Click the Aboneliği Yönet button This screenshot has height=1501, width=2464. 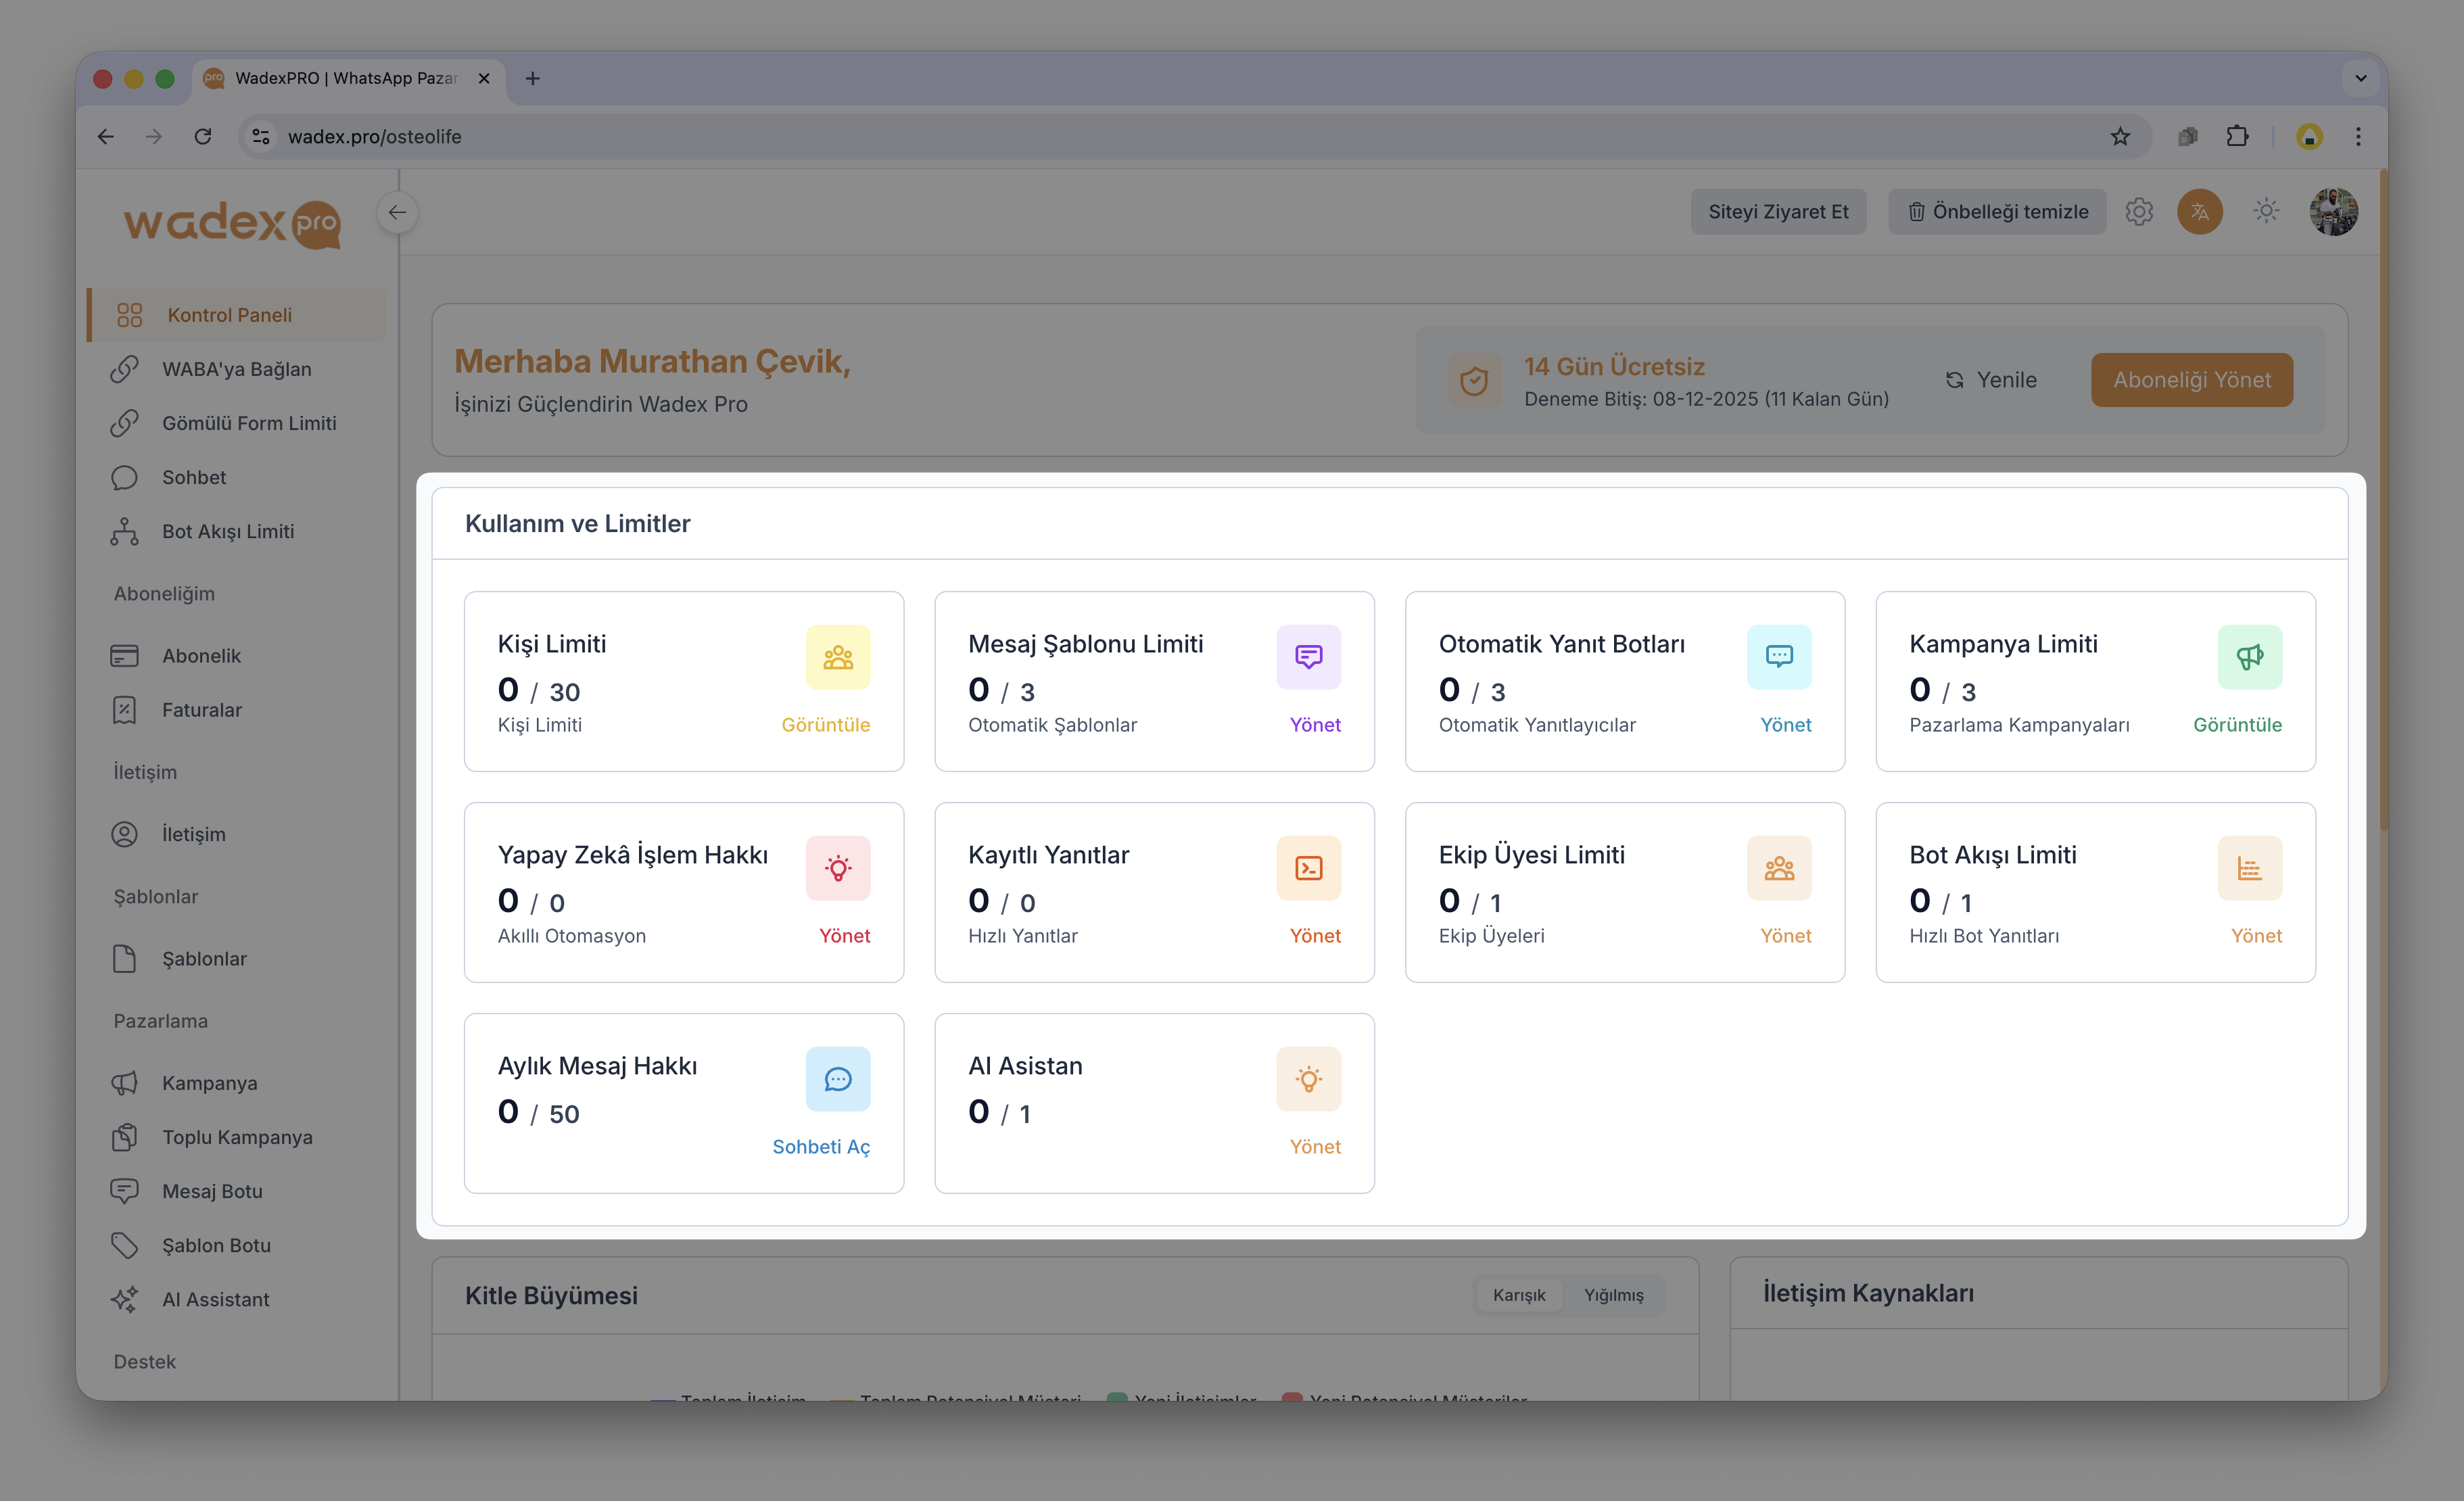point(2191,380)
